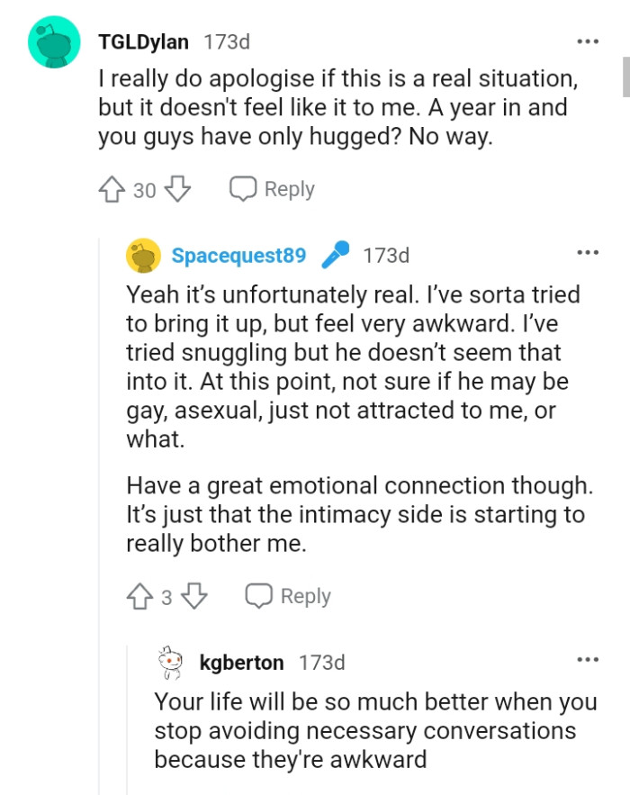
Task: Toggle the upvote on TGLDylan's comment
Action: point(112,189)
